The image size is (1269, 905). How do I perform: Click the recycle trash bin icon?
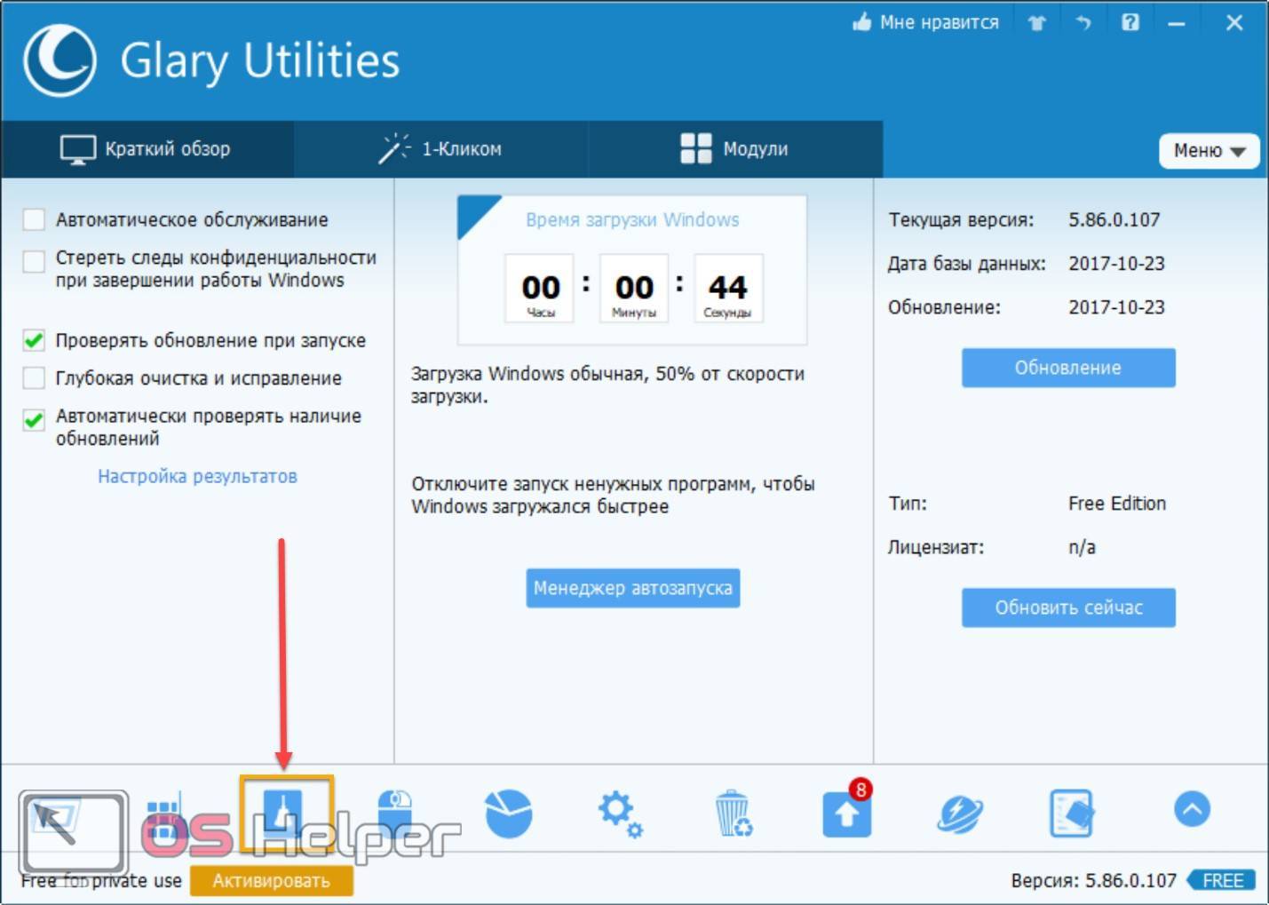(x=733, y=814)
